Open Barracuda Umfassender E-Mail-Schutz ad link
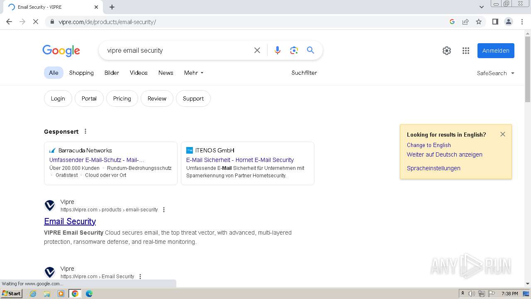Viewport: 531px width, 299px height. coord(97,160)
